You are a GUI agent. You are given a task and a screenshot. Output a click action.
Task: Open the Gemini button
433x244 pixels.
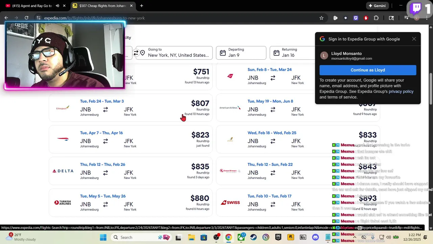tap(377, 6)
